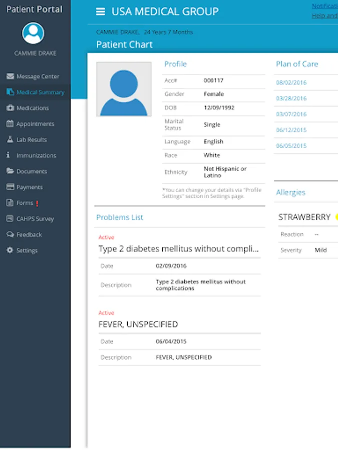The width and height of the screenshot is (338, 450).
Task: Click the account number 000117
Action: (x=213, y=80)
